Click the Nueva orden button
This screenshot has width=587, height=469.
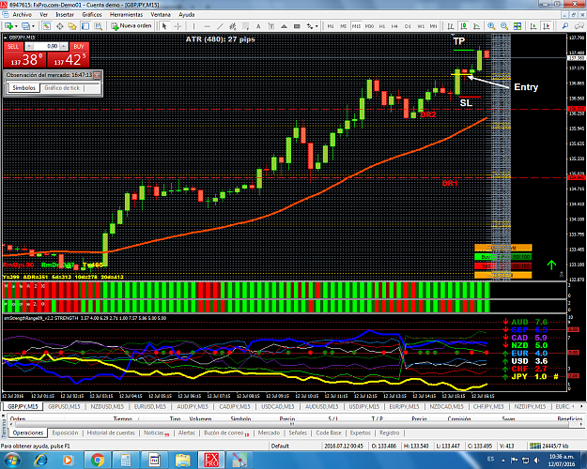tap(131, 26)
